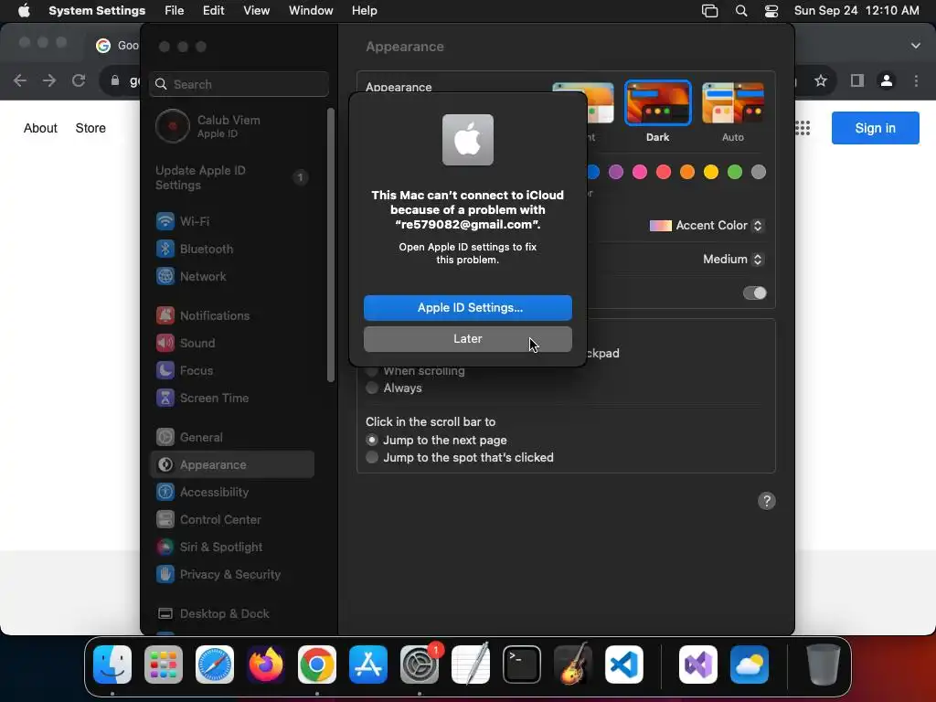Open the Window menu

311,11
